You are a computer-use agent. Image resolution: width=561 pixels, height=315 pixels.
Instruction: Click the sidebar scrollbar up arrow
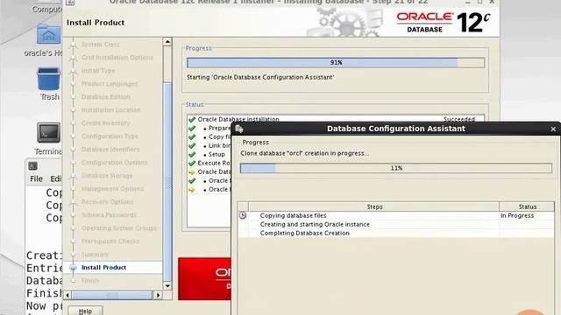click(167, 42)
